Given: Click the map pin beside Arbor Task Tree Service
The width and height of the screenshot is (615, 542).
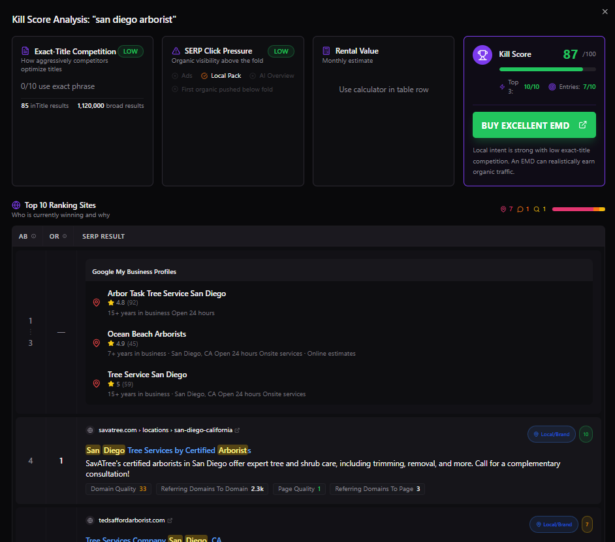Looking at the screenshot, I should click(x=97, y=303).
